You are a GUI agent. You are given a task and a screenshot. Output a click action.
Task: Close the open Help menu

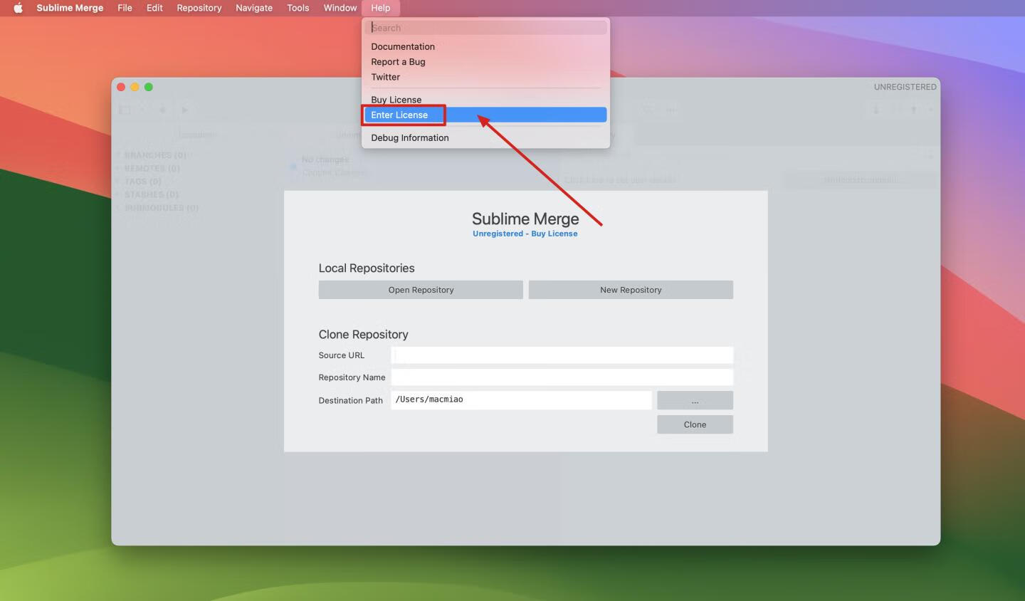[x=381, y=8]
